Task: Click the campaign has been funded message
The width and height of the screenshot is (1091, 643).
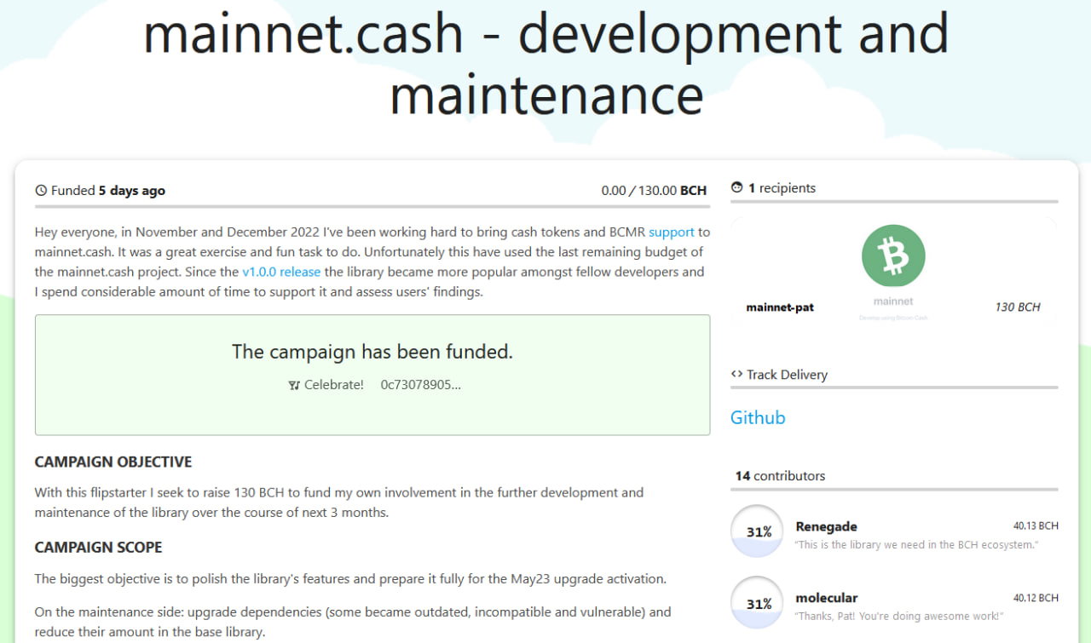Action: 372,352
